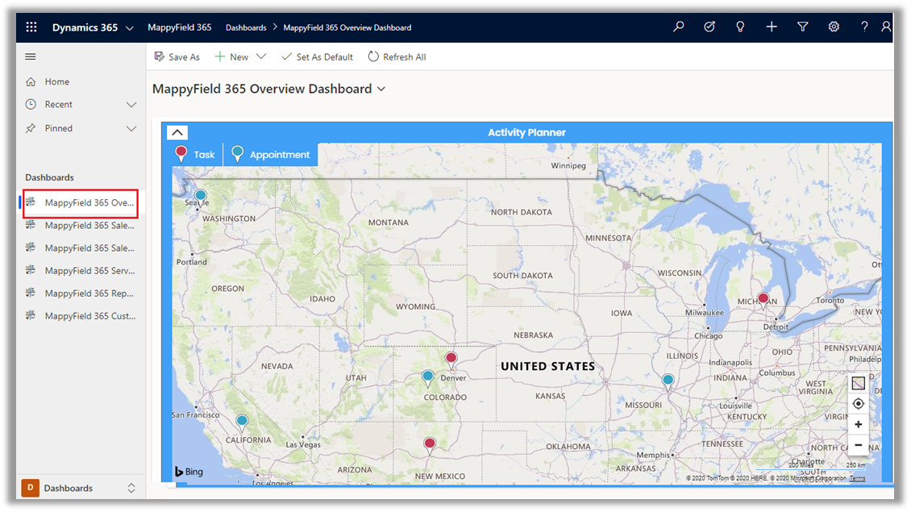Click the lightbulb assistant icon
Viewport: 911px width, 512px height.
coord(740,27)
